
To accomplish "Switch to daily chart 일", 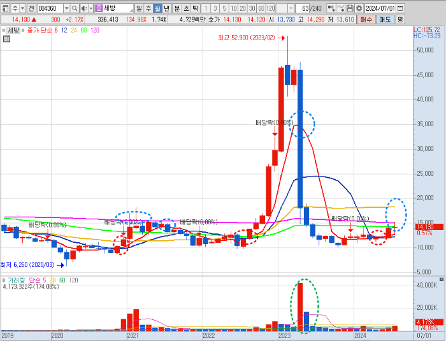I will [139, 8].
